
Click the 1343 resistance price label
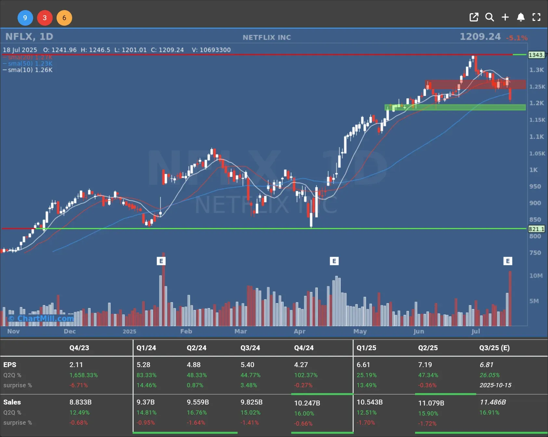tap(536, 55)
